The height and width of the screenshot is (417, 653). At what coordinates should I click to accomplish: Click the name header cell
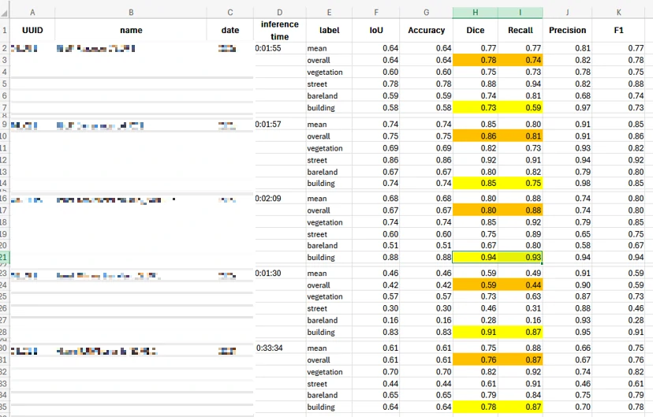131,30
